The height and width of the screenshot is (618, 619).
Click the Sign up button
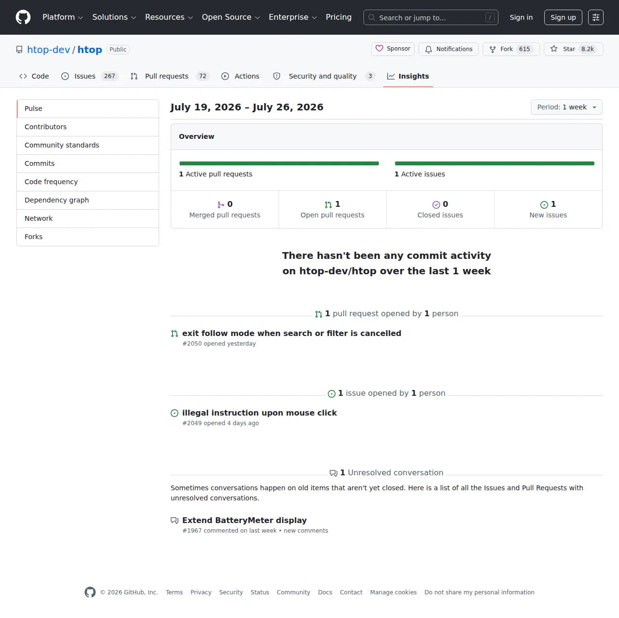(x=563, y=17)
